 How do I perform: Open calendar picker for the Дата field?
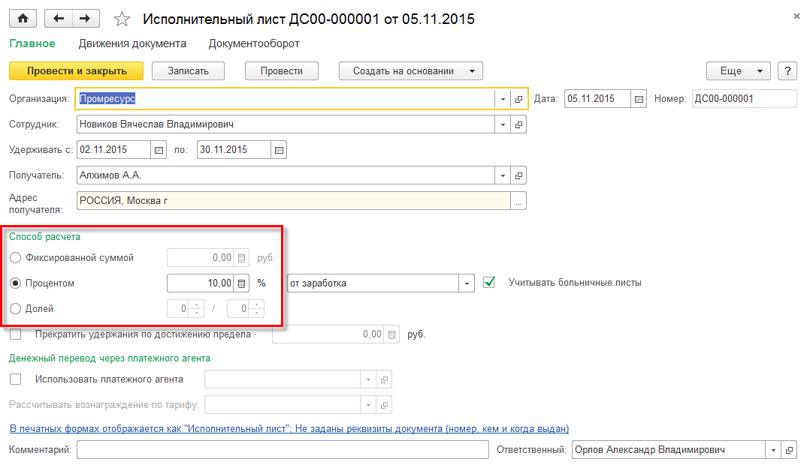coord(639,99)
